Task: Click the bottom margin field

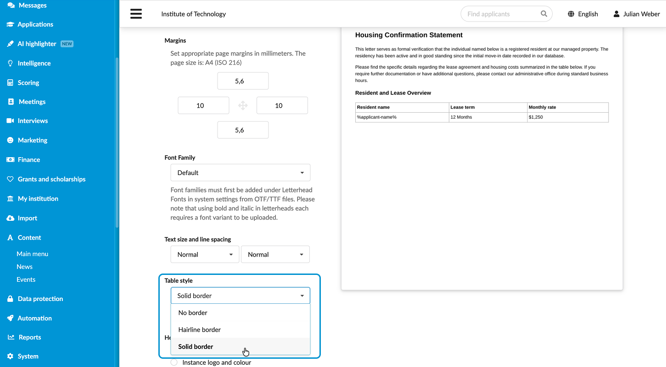Action: click(x=243, y=130)
